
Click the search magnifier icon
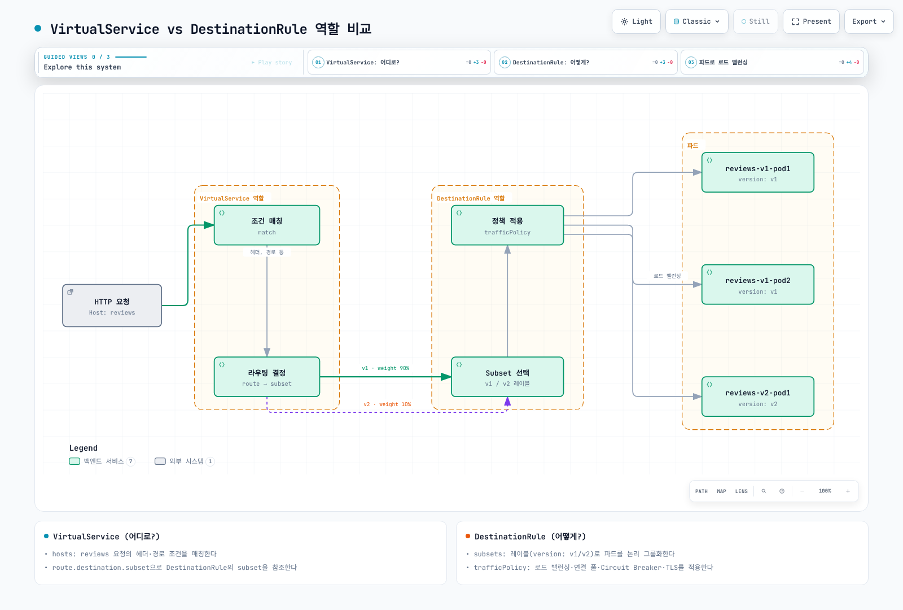pos(764,491)
